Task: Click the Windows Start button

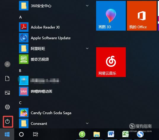Action: [7, 134]
